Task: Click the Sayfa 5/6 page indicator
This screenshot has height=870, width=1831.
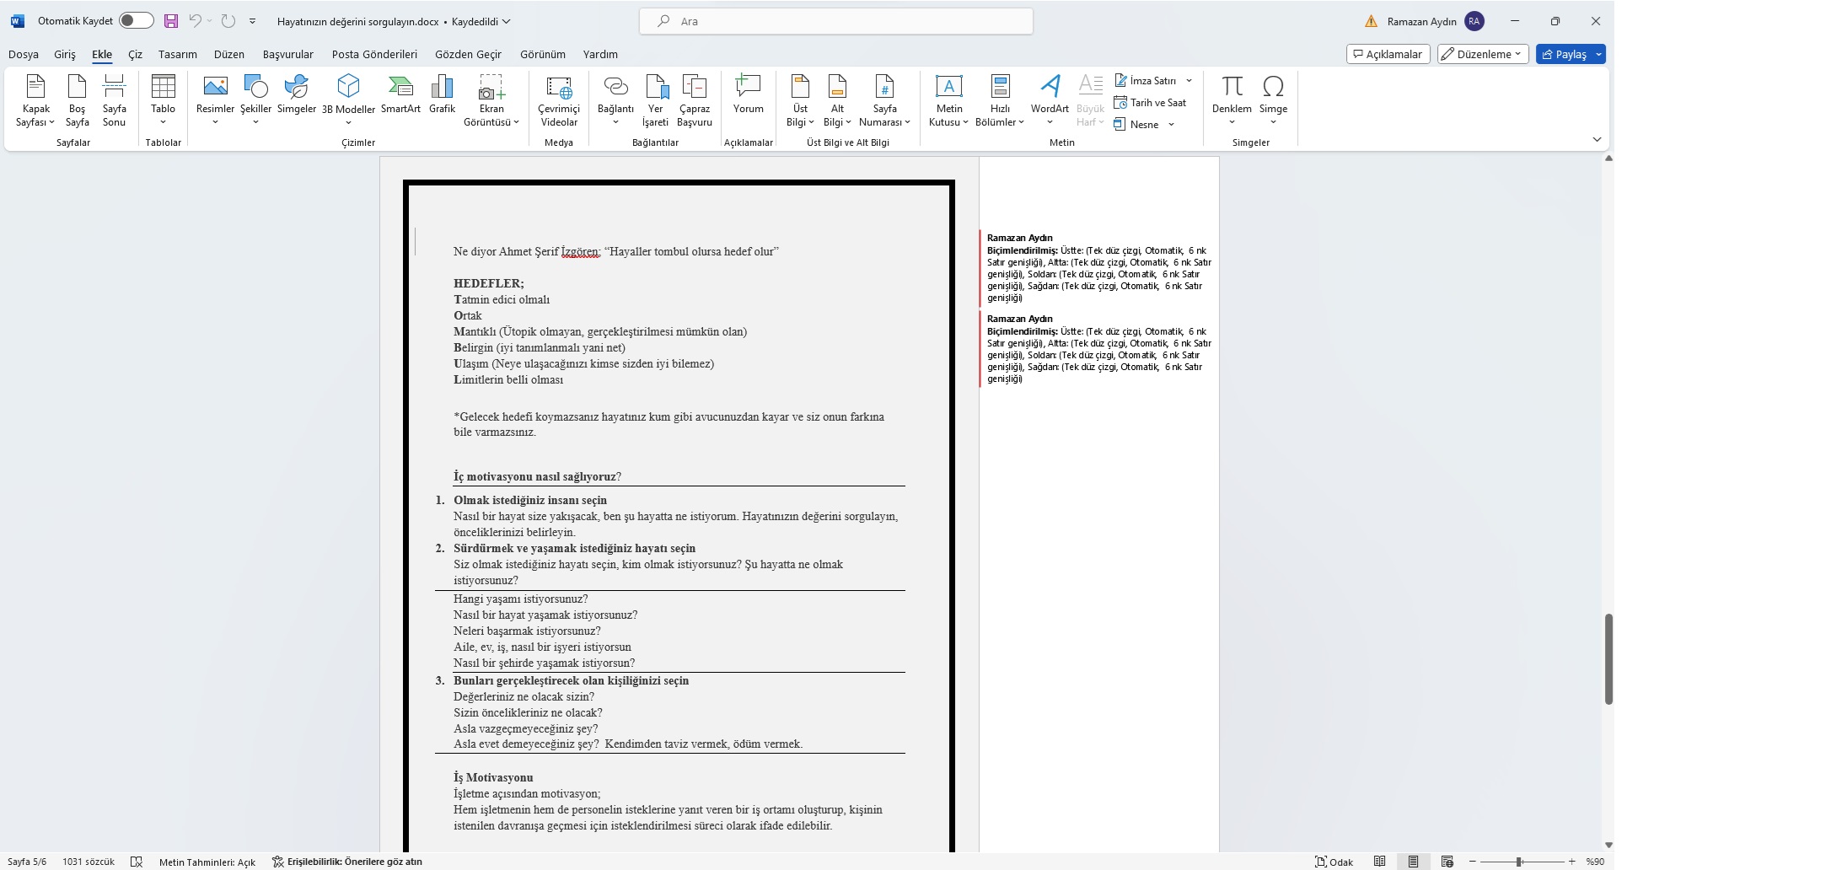Action: point(27,862)
